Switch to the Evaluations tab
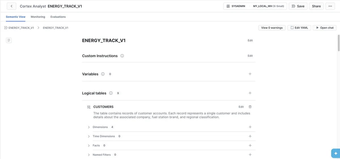Image resolution: width=340 pixels, height=159 pixels. (58, 17)
